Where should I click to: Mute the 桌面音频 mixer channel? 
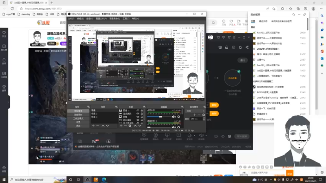tap(174, 117)
